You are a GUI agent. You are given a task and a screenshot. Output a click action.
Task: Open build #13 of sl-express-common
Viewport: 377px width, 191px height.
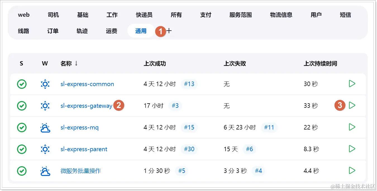tap(189, 84)
